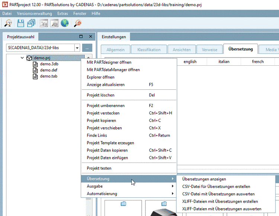Choose Übersetzungen anzeigen
Screen dimensions: 279x216
click(x=226, y=179)
